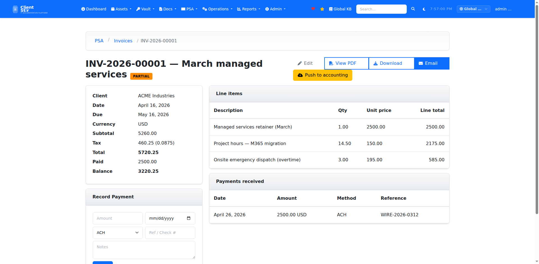Screen dimensions: 539x264
Task: Expand the Docs menu
Action: click(168, 9)
